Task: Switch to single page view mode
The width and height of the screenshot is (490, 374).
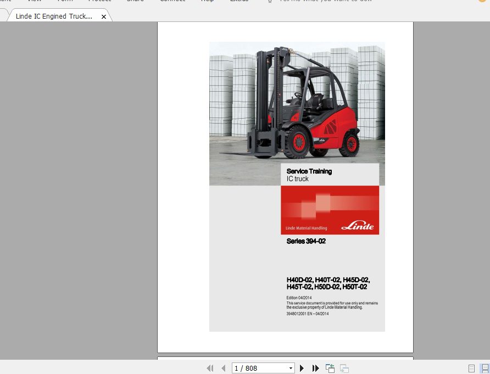Action: [471, 369]
